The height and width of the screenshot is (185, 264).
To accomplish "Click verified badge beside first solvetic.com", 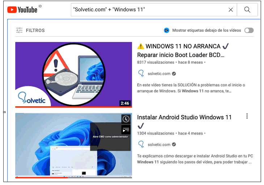I will pos(174,74).
